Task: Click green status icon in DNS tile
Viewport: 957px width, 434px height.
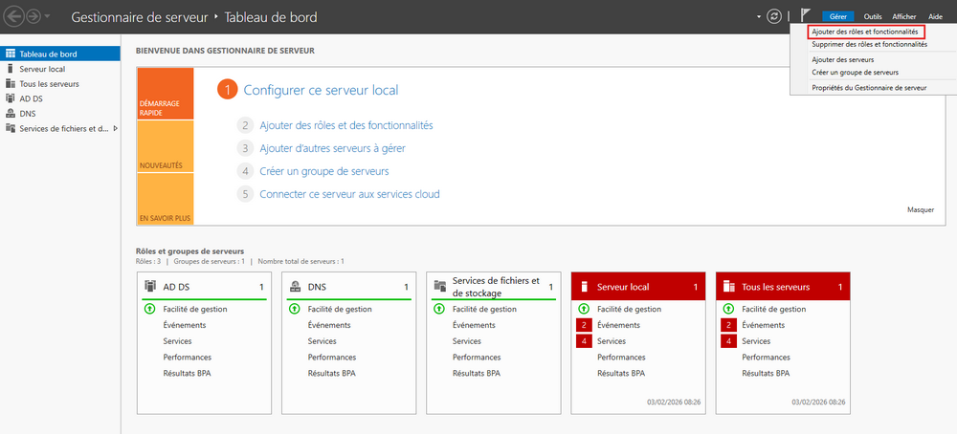Action: (x=294, y=309)
